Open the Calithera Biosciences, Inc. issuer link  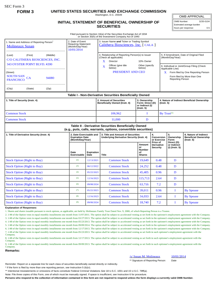pyautogui.click(x=120, y=45)
